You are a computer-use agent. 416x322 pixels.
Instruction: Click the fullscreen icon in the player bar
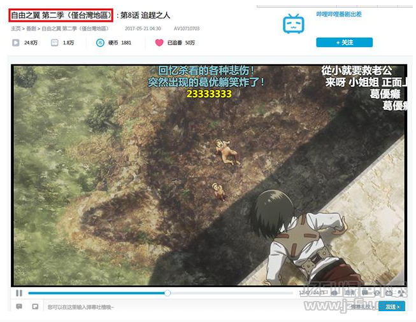402,293
